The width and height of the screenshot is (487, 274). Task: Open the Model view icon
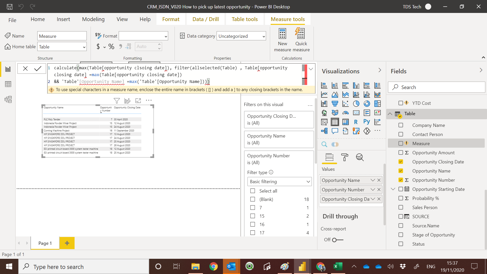tap(8, 99)
